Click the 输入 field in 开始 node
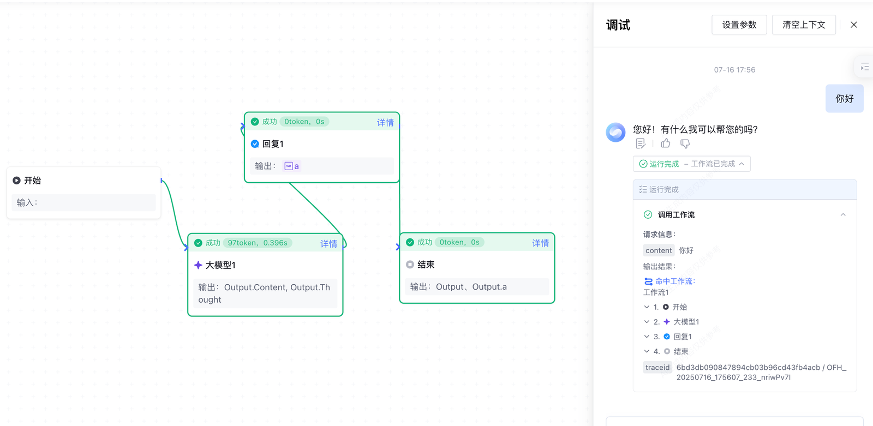 pos(83,203)
